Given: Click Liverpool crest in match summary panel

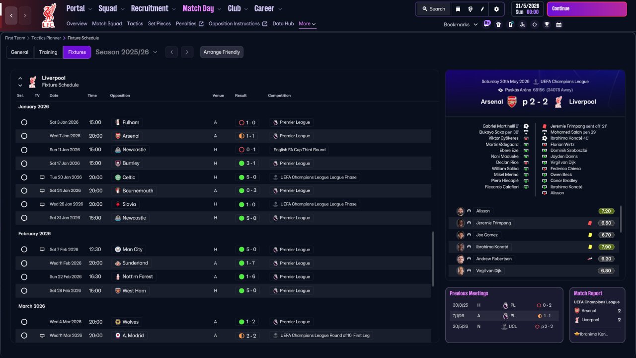Looking at the screenshot, I should [559, 102].
